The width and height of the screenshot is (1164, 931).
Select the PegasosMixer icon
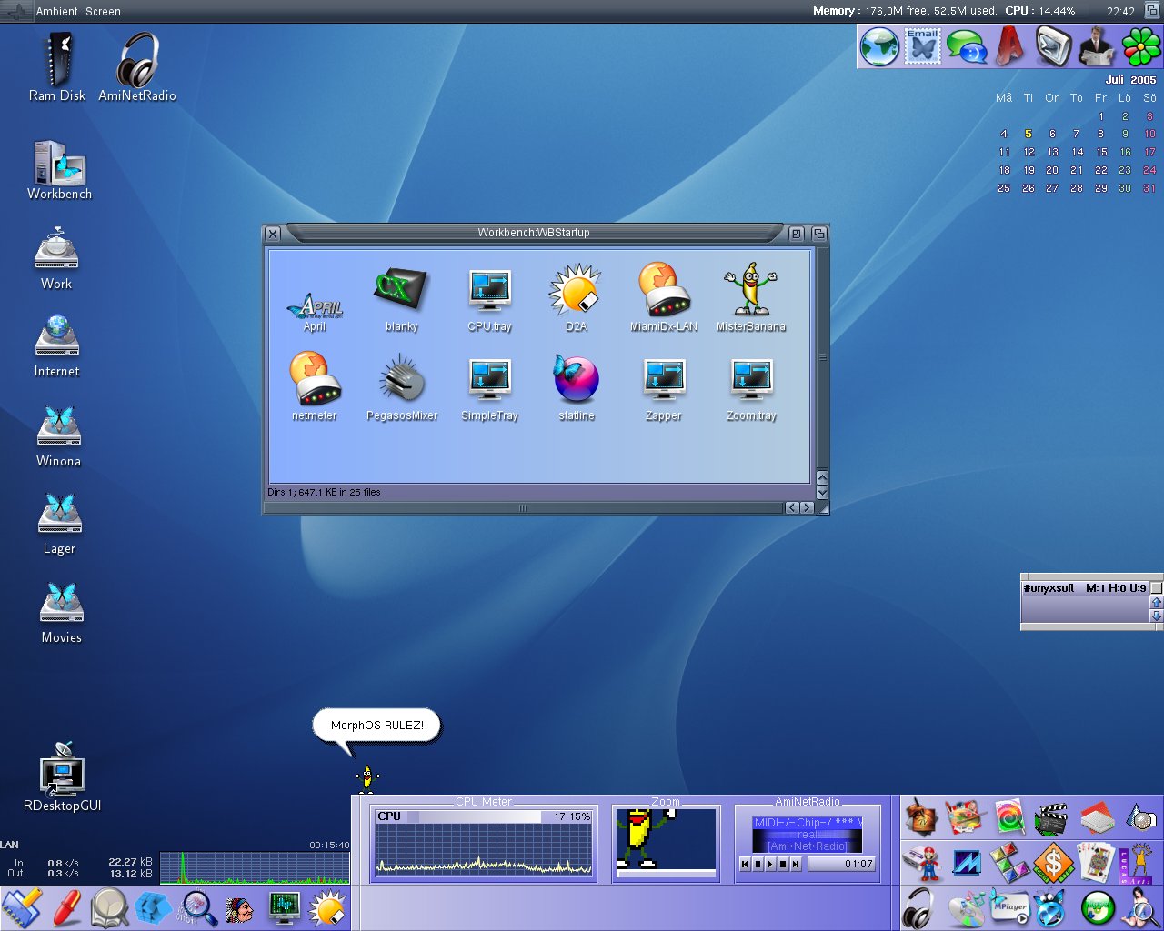(402, 388)
